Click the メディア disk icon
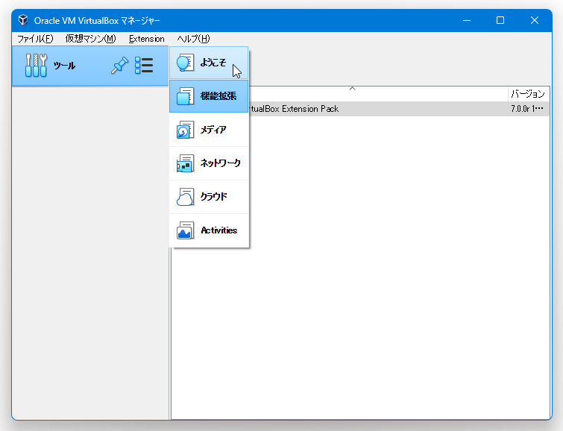Image resolution: width=563 pixels, height=431 pixels. point(185,130)
